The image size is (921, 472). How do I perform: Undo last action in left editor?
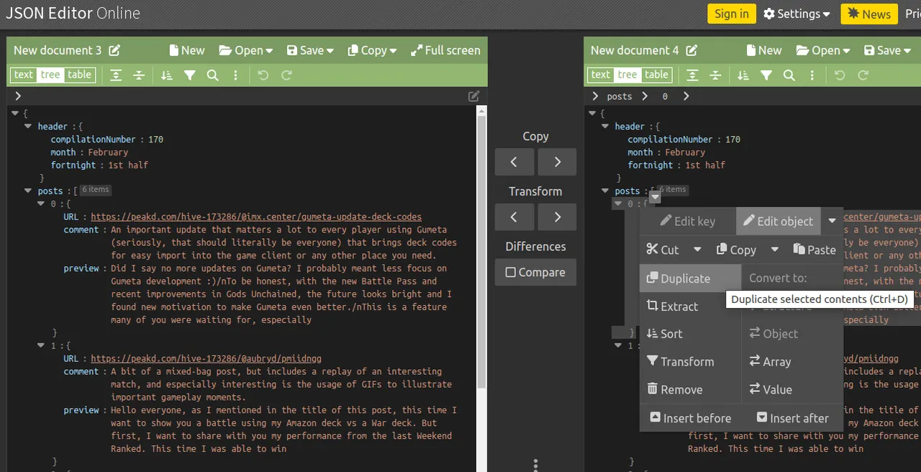point(263,75)
